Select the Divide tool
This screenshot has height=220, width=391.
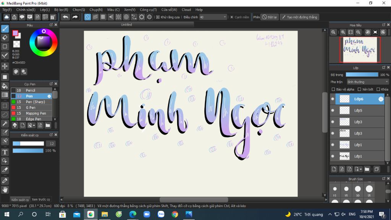pos(5,170)
